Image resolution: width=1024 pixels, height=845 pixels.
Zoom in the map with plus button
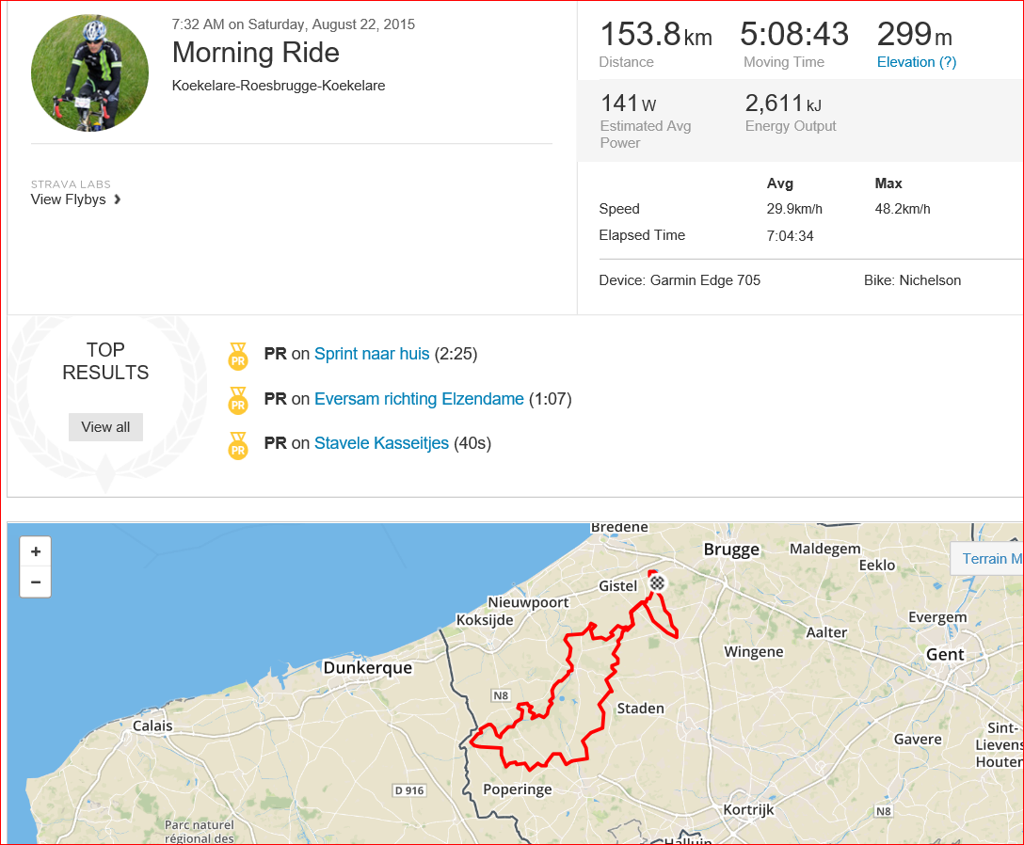[x=36, y=551]
